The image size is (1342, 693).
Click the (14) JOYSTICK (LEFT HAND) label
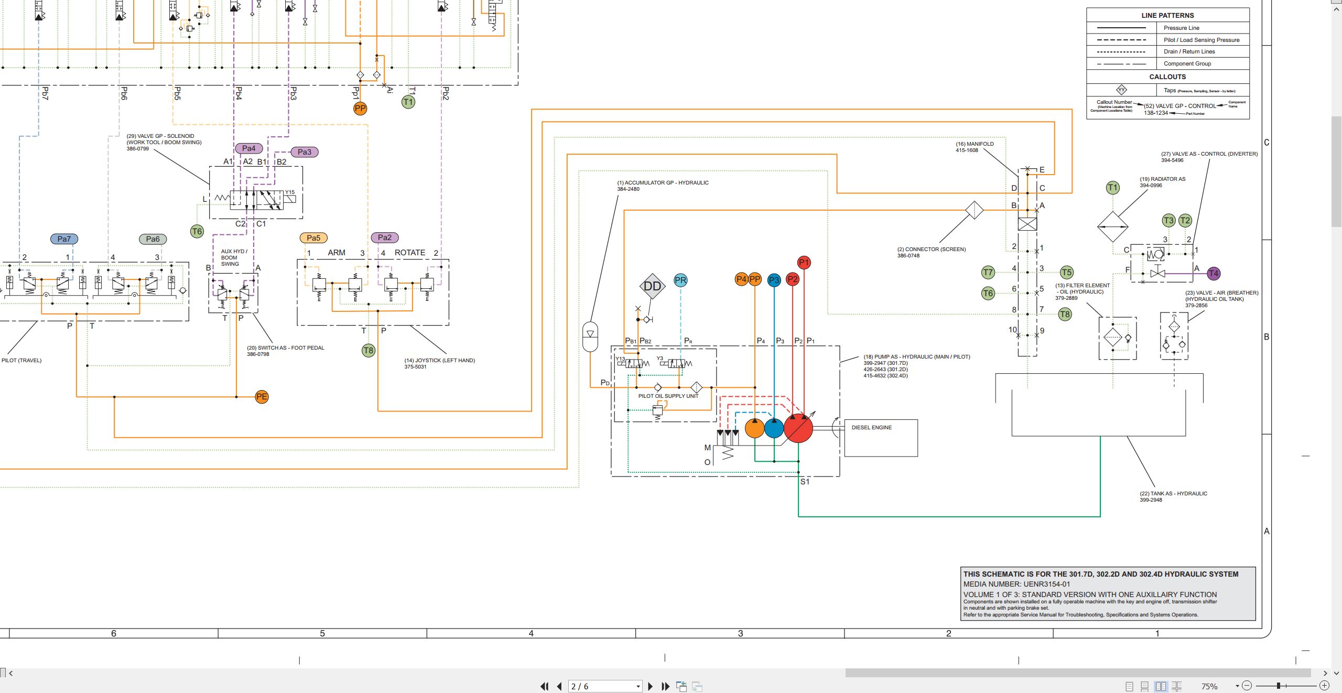coord(439,361)
